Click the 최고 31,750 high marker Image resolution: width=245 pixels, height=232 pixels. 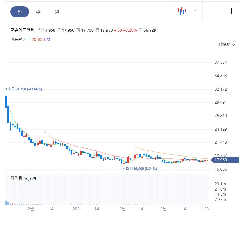tap(24, 89)
